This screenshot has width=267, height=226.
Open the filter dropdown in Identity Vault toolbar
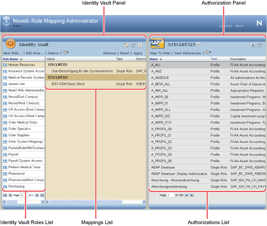pyautogui.click(x=65, y=52)
